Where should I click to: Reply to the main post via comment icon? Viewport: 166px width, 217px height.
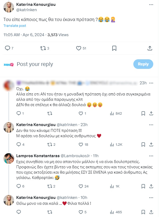pyautogui.click(x=7, y=48)
